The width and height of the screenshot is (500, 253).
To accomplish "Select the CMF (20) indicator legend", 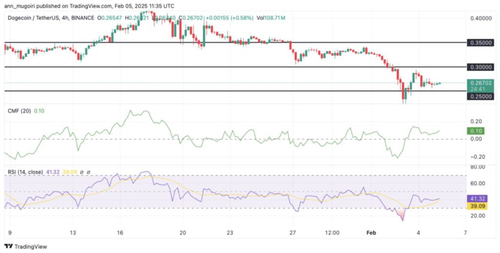I will pyautogui.click(x=20, y=111).
